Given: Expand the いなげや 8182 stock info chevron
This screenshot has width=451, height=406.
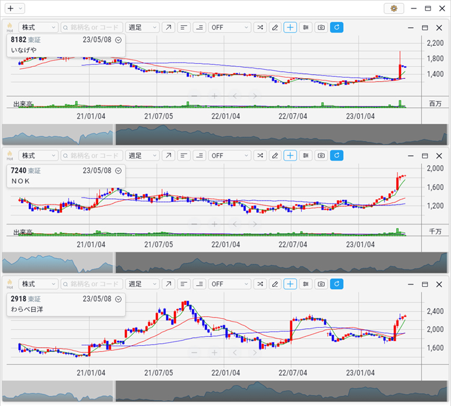Looking at the screenshot, I should pos(118,40).
